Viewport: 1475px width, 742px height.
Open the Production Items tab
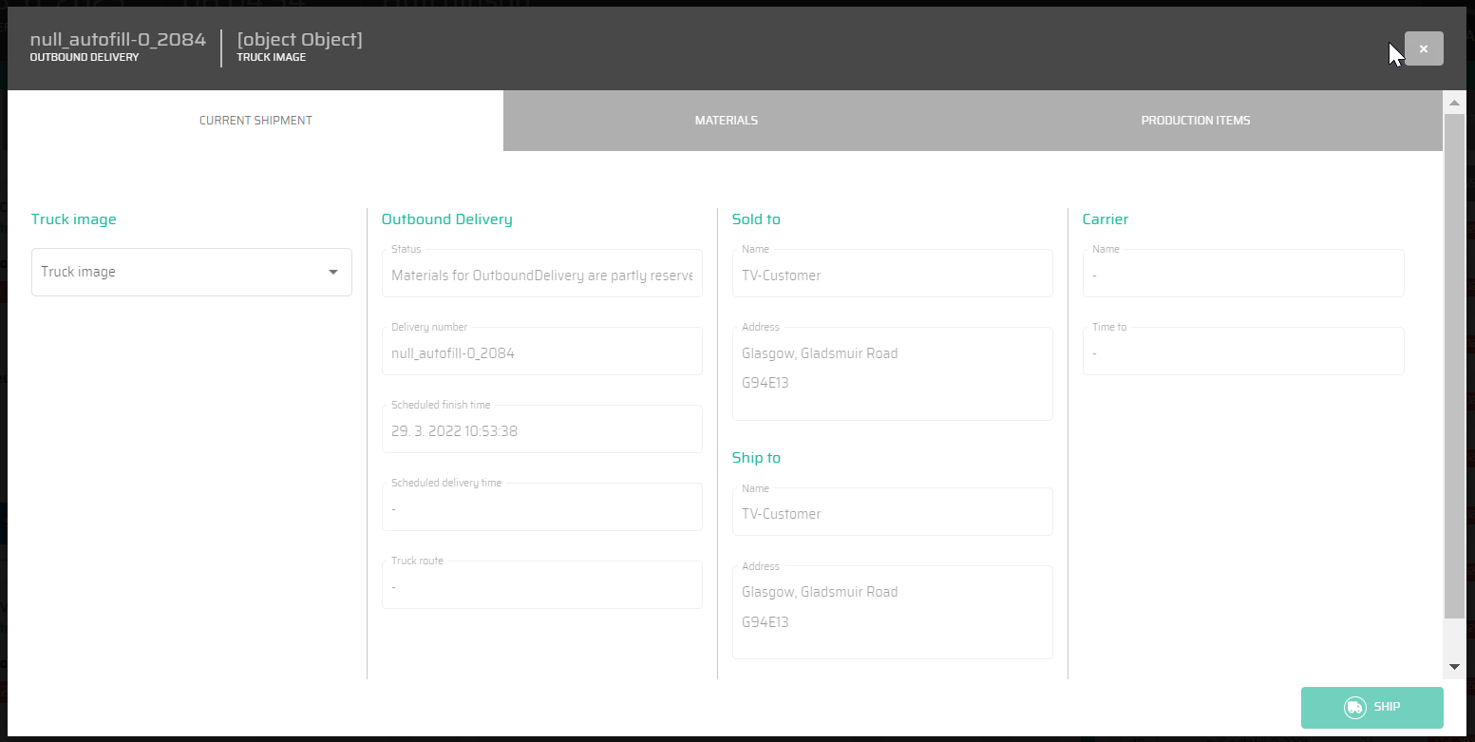pyautogui.click(x=1195, y=121)
